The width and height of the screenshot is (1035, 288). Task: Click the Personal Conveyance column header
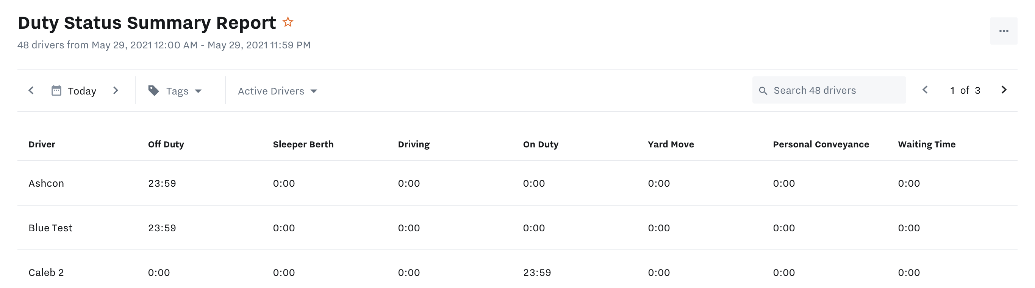(821, 144)
